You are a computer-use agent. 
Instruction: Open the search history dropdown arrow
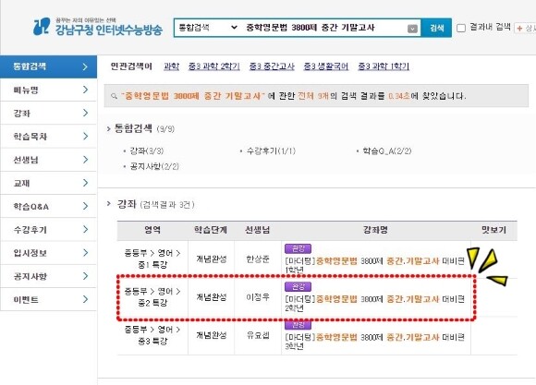412,29
